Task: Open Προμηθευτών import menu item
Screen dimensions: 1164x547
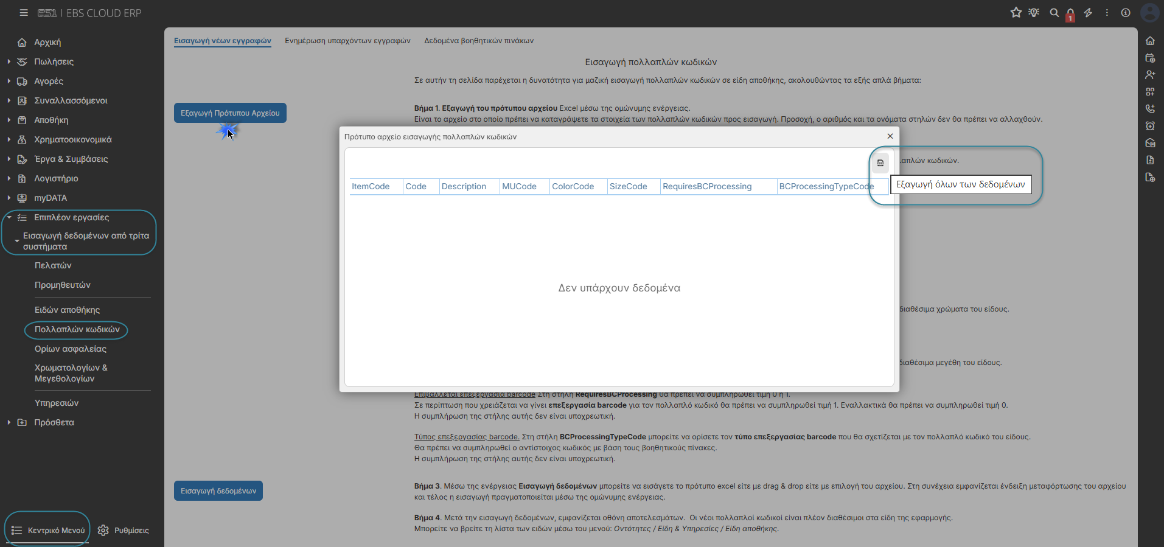Action: click(x=63, y=285)
